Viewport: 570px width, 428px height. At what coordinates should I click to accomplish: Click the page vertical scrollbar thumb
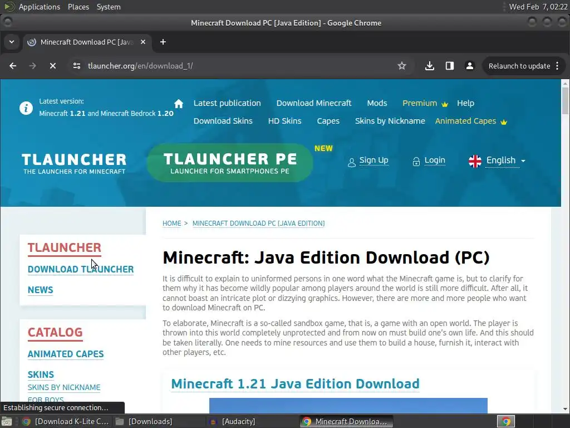coord(565,101)
